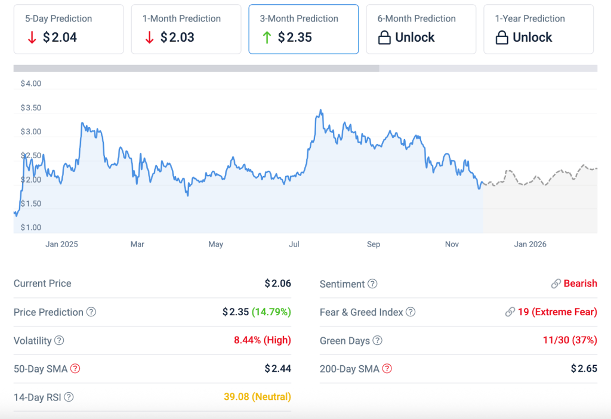
Task: Click help icon beside Fear & Greed Index
Action: pyautogui.click(x=411, y=312)
